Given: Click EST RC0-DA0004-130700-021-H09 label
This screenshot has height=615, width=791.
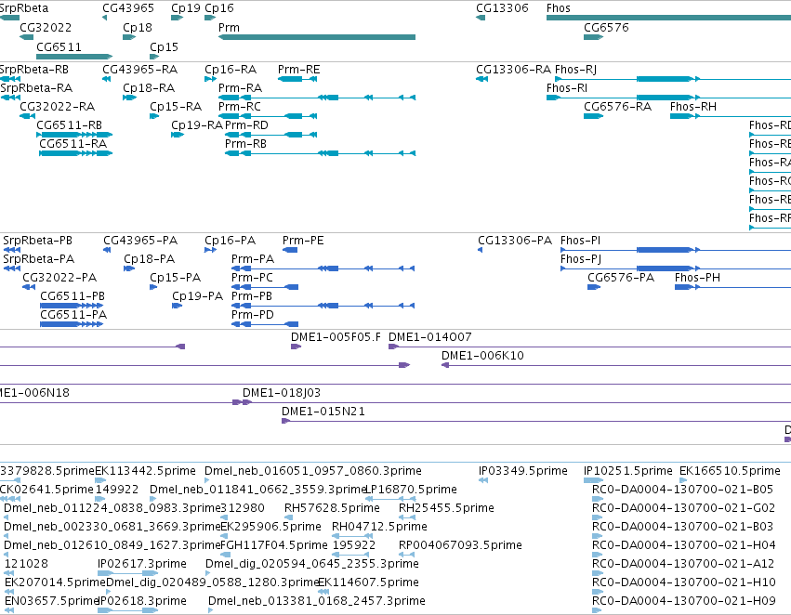Looking at the screenshot, I should [683, 602].
